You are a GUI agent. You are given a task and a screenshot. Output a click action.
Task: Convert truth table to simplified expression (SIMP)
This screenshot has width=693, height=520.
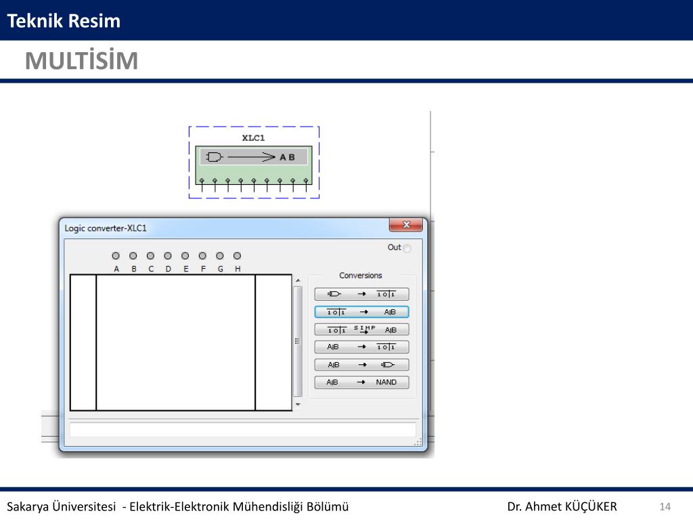[361, 330]
